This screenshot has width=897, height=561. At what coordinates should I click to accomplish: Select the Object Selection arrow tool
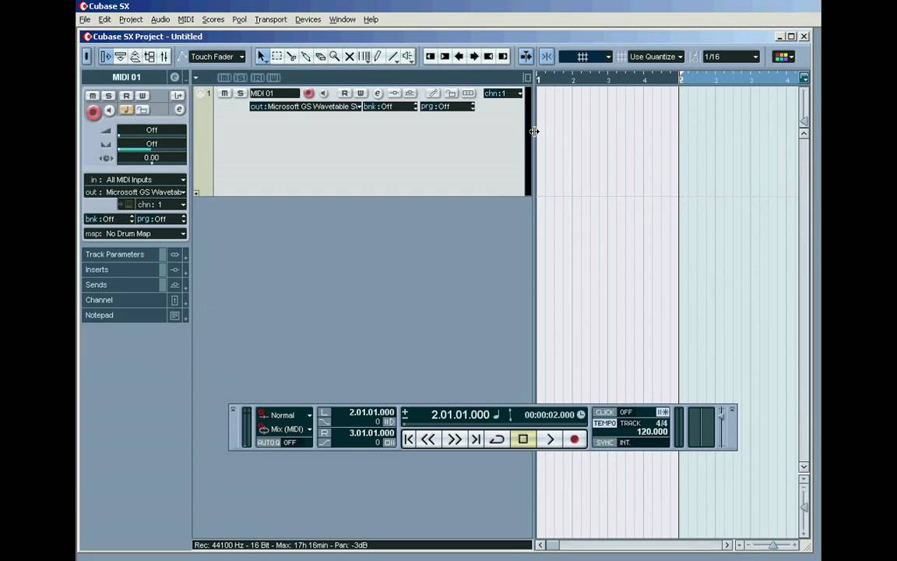click(262, 57)
